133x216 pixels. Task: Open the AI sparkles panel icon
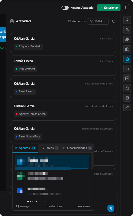click(x=127, y=20)
